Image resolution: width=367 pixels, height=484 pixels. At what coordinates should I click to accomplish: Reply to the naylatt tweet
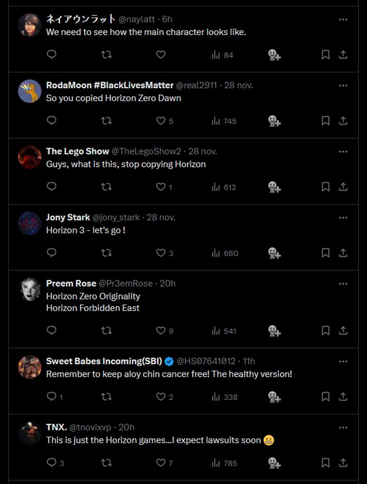(x=52, y=55)
